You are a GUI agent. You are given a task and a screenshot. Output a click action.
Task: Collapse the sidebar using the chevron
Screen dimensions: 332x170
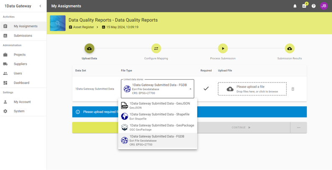pyautogui.click(x=40, y=6)
